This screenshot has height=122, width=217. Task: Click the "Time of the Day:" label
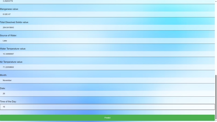click(x=8, y=102)
